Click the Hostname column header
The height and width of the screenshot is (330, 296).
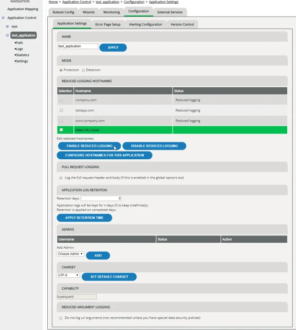pos(123,91)
